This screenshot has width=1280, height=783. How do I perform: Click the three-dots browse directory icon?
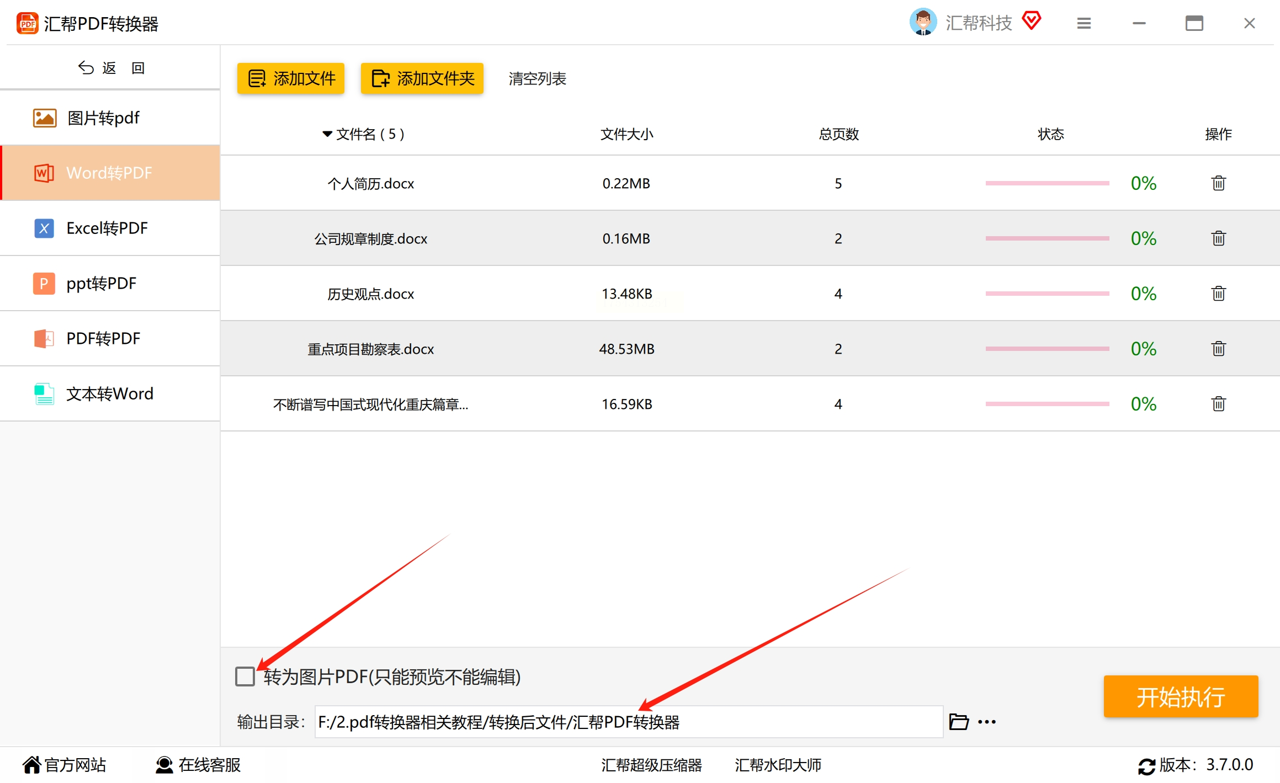[987, 722]
